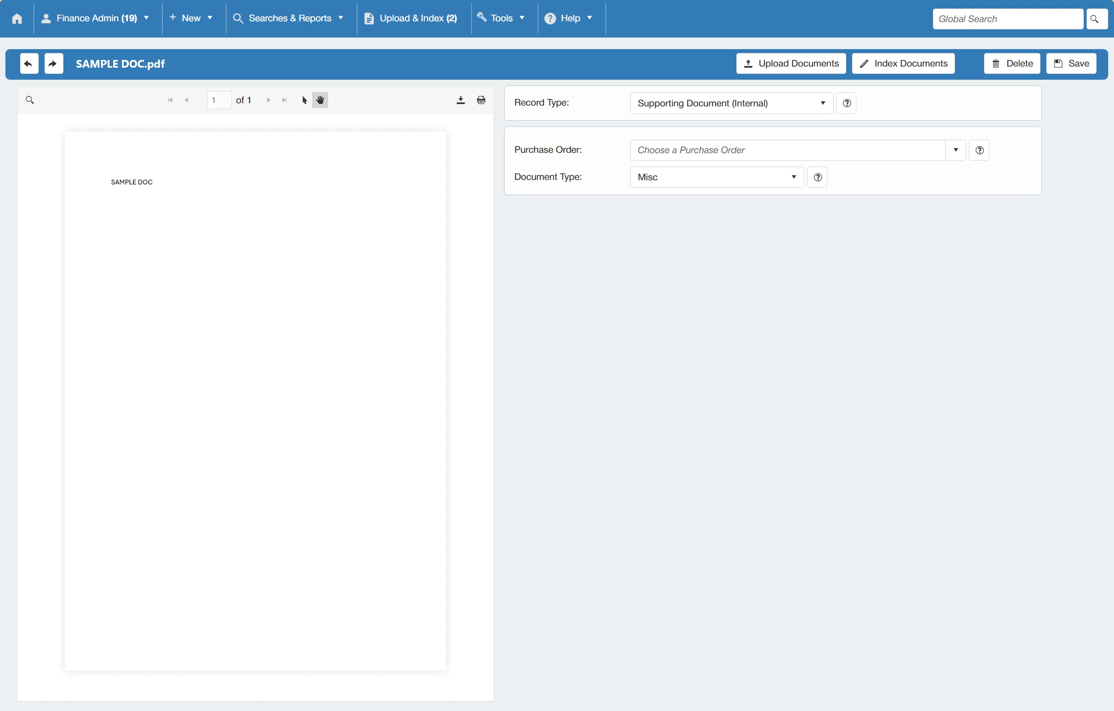Click the page number field
This screenshot has width=1114, height=711.
pyautogui.click(x=219, y=100)
